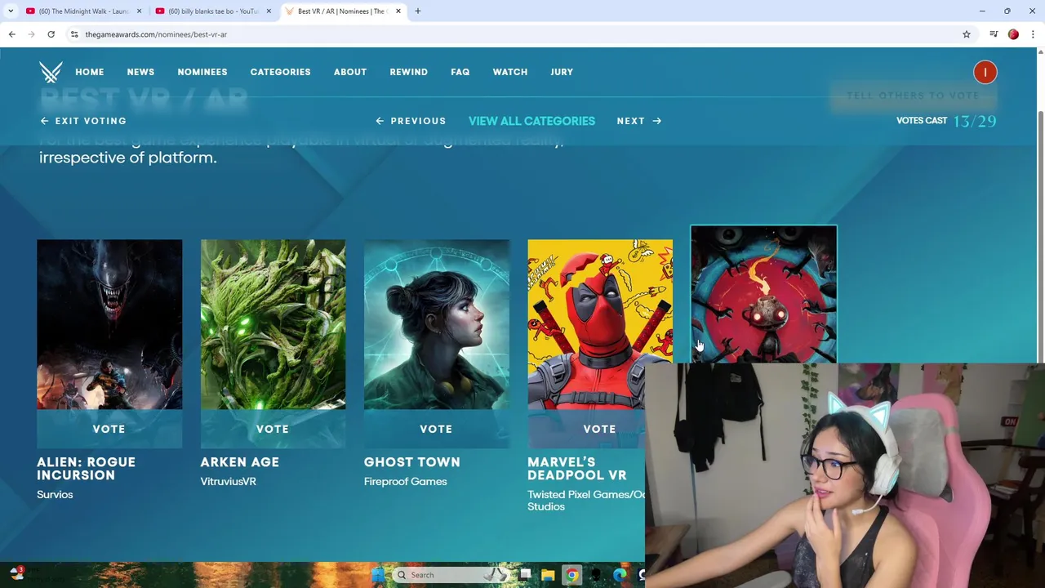Open the tab search dropdown arrow
The height and width of the screenshot is (588, 1045).
(x=11, y=11)
